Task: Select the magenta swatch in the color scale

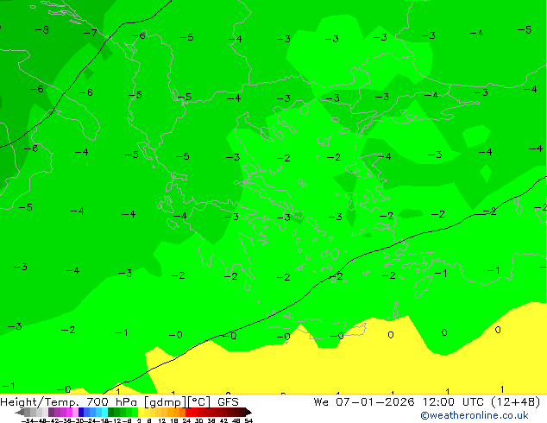Action: [69, 412]
